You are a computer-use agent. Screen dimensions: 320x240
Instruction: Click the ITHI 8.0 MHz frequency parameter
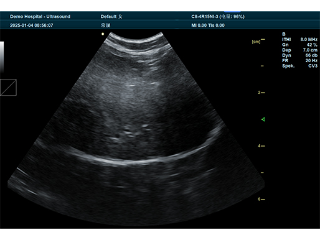(x=299, y=39)
